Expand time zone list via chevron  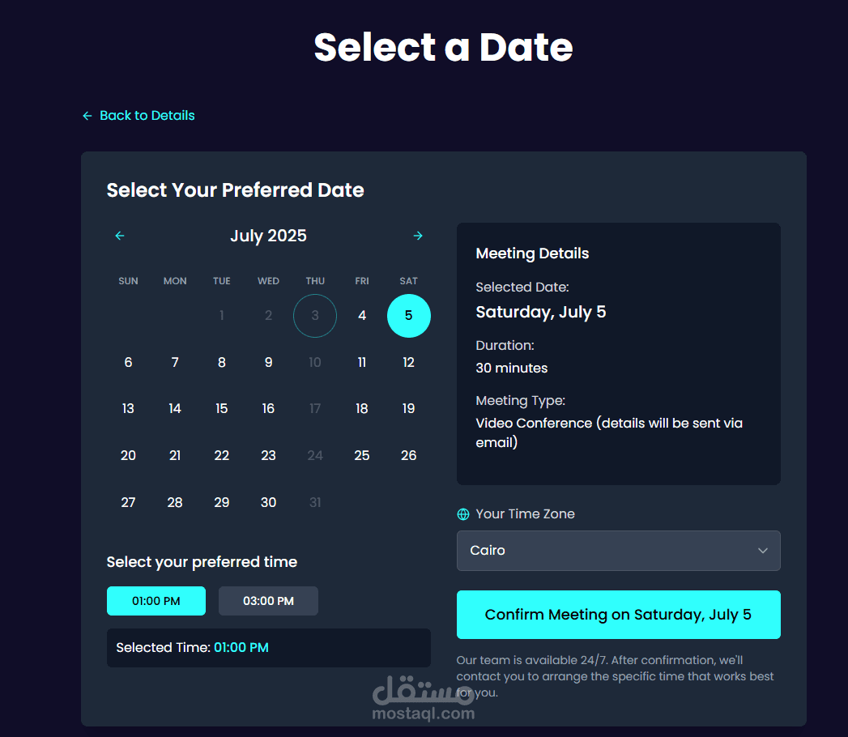pyautogui.click(x=762, y=551)
